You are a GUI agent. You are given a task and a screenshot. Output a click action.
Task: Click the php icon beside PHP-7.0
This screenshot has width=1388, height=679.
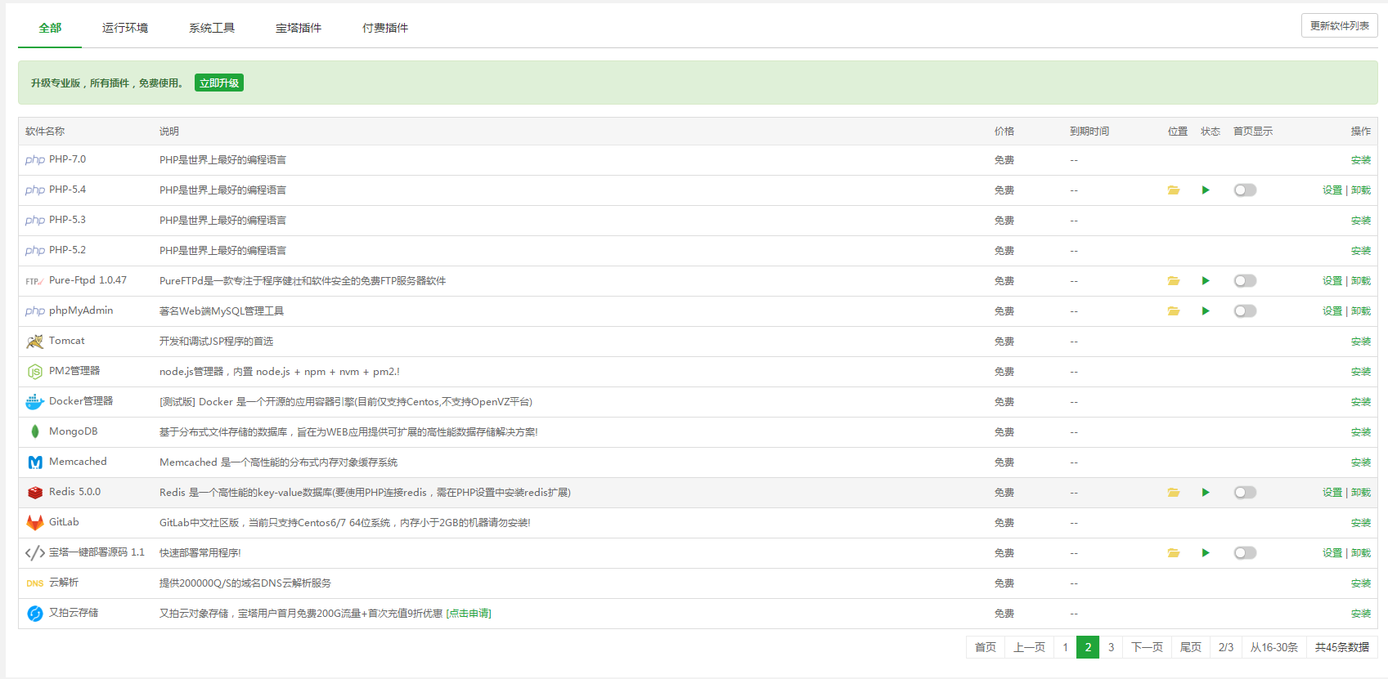(x=34, y=160)
